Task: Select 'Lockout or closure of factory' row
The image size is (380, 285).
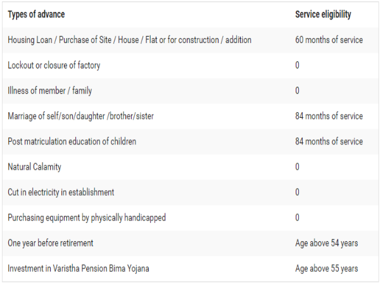Action: tap(54, 65)
